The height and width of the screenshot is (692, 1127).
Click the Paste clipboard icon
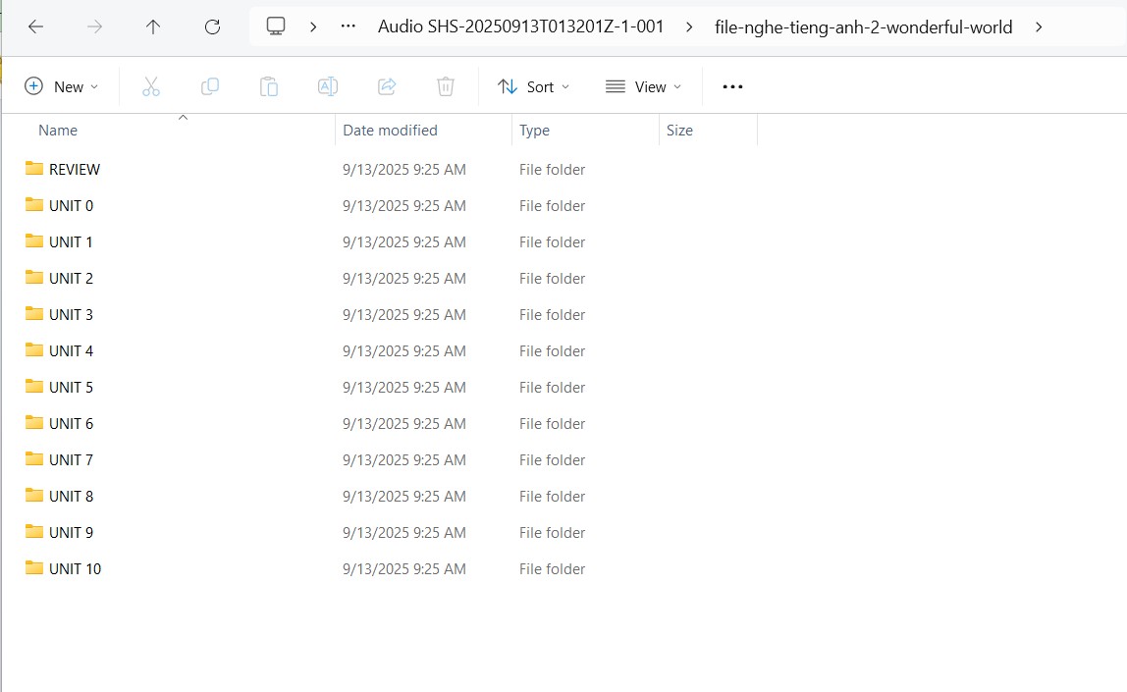(269, 87)
